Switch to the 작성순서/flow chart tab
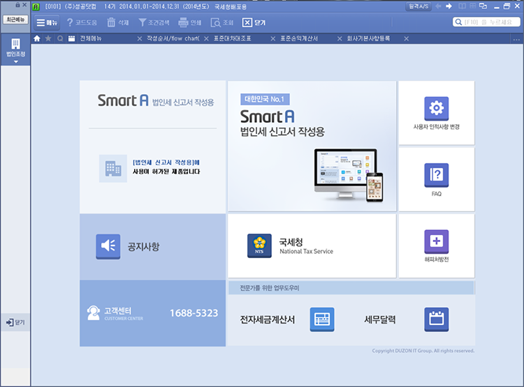524x387 pixels. click(173, 39)
